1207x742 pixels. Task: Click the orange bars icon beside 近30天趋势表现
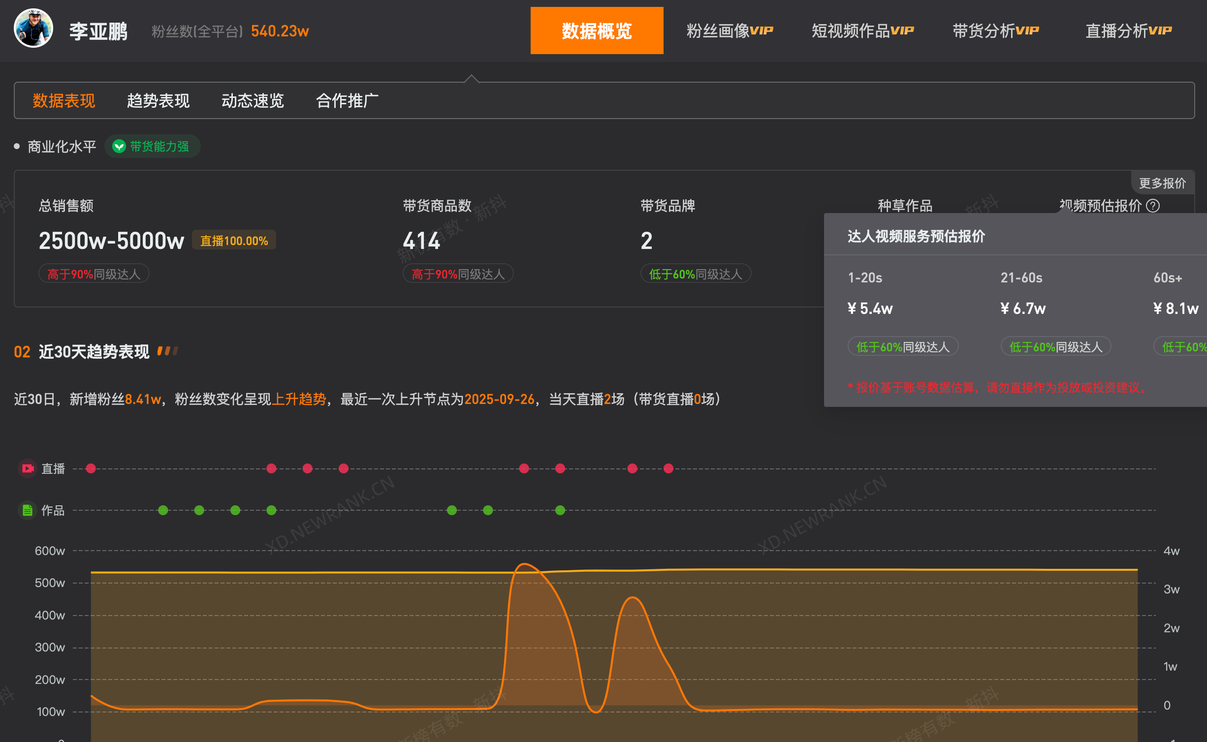pyautogui.click(x=167, y=351)
